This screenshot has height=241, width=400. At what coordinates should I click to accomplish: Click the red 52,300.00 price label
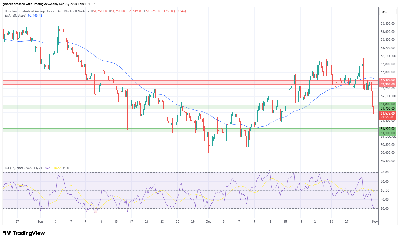click(x=388, y=84)
